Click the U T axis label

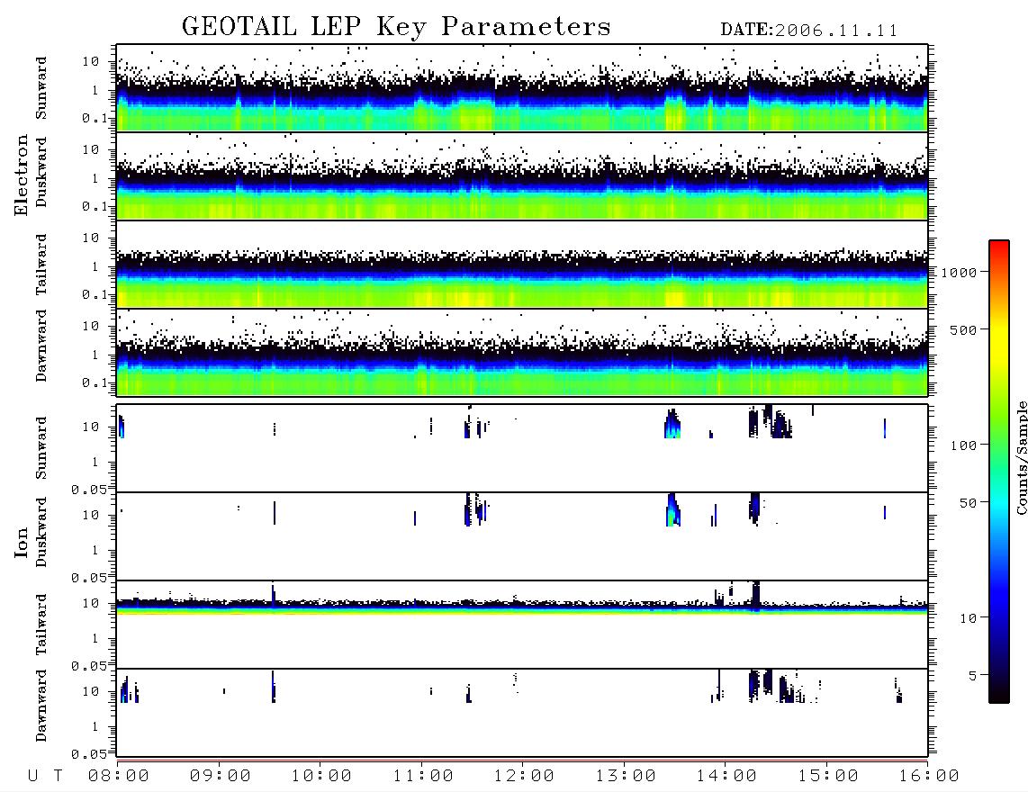(x=45, y=776)
